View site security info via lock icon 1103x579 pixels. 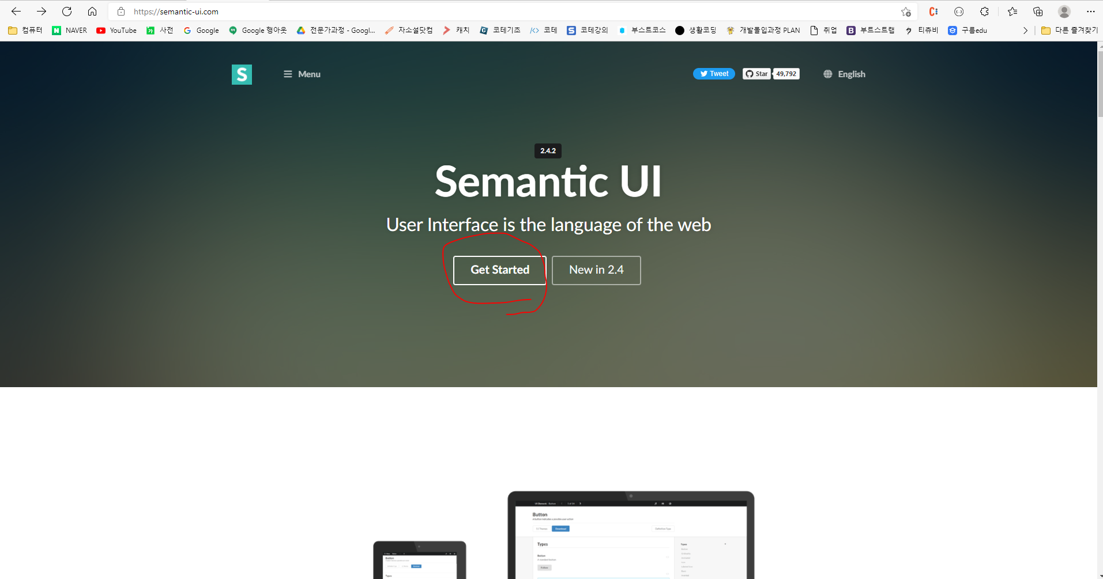click(x=121, y=12)
